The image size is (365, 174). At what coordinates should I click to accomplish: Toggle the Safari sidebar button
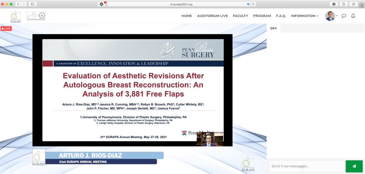[33, 4]
